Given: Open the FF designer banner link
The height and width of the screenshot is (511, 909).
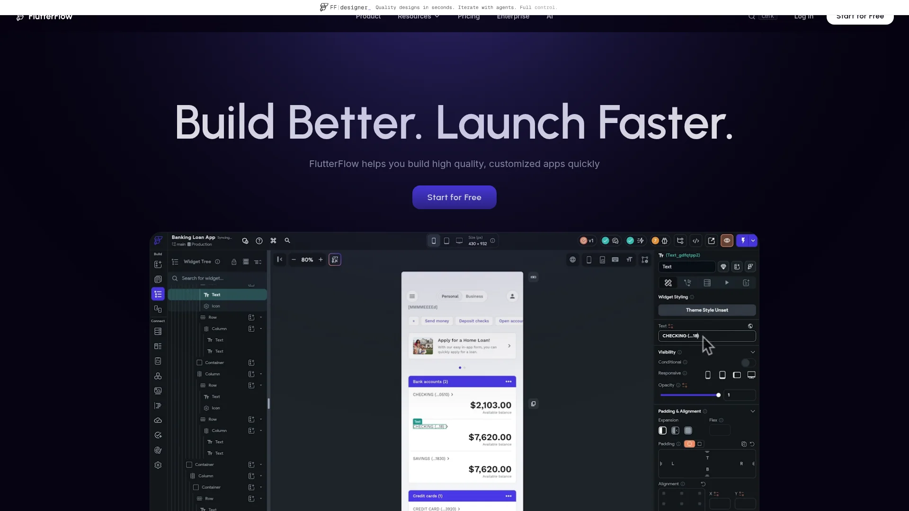Looking at the screenshot, I should tap(438, 8).
